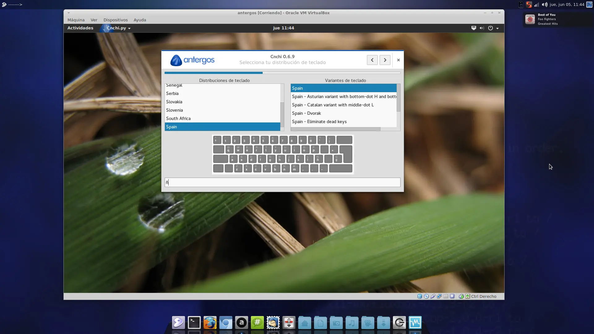This screenshot has width=594, height=334.
Task: Open GNOME Actividades overview
Action: (80, 28)
